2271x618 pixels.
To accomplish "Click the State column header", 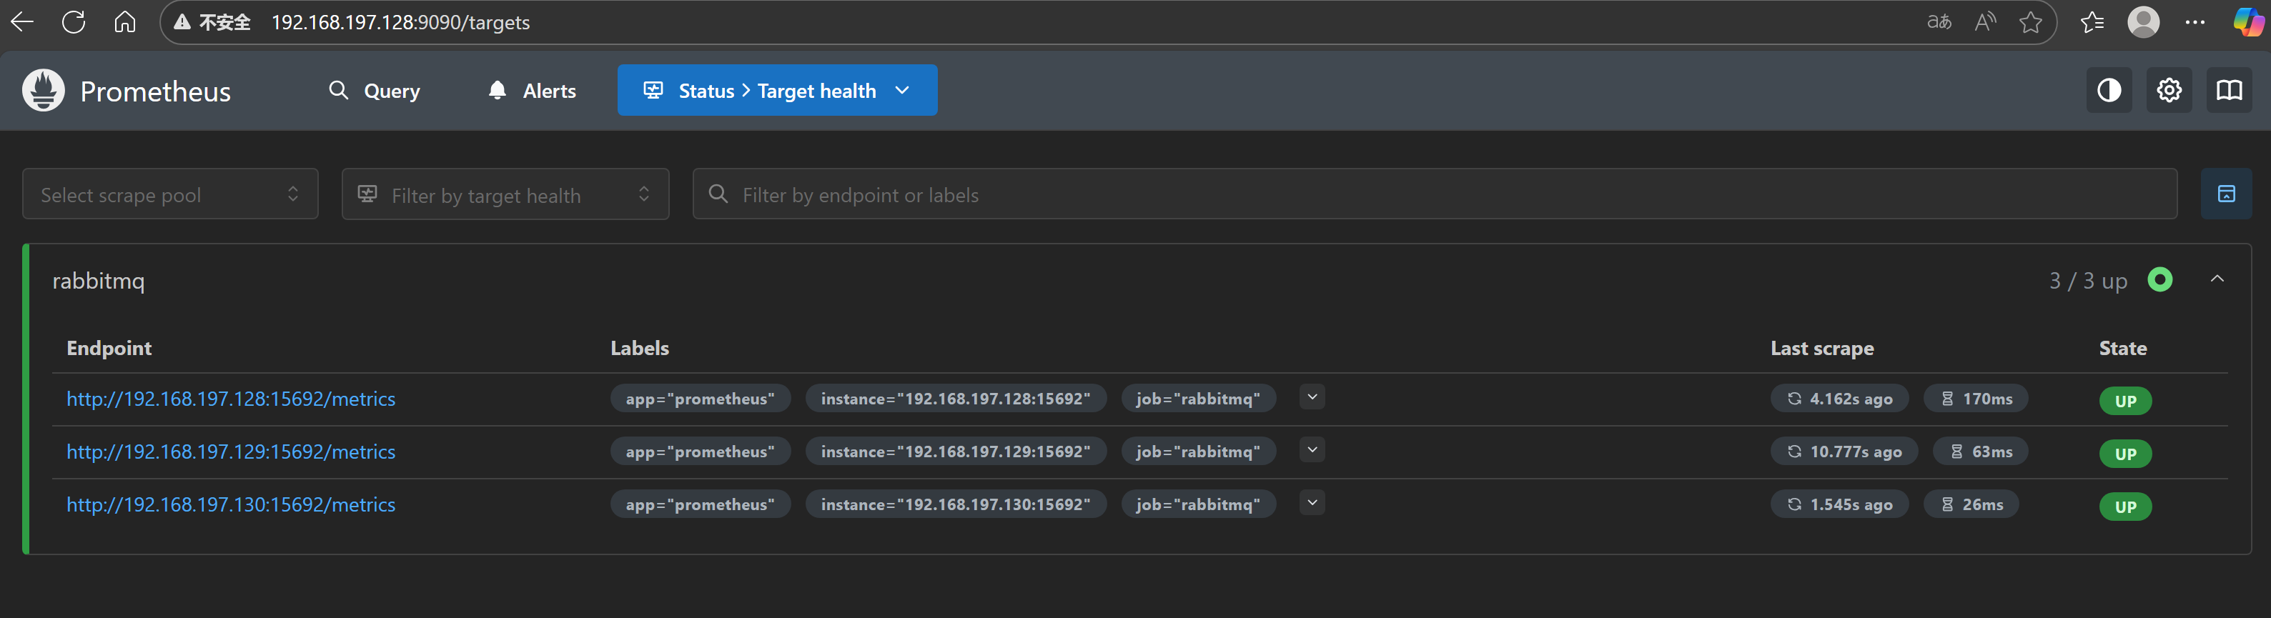I will point(2123,348).
